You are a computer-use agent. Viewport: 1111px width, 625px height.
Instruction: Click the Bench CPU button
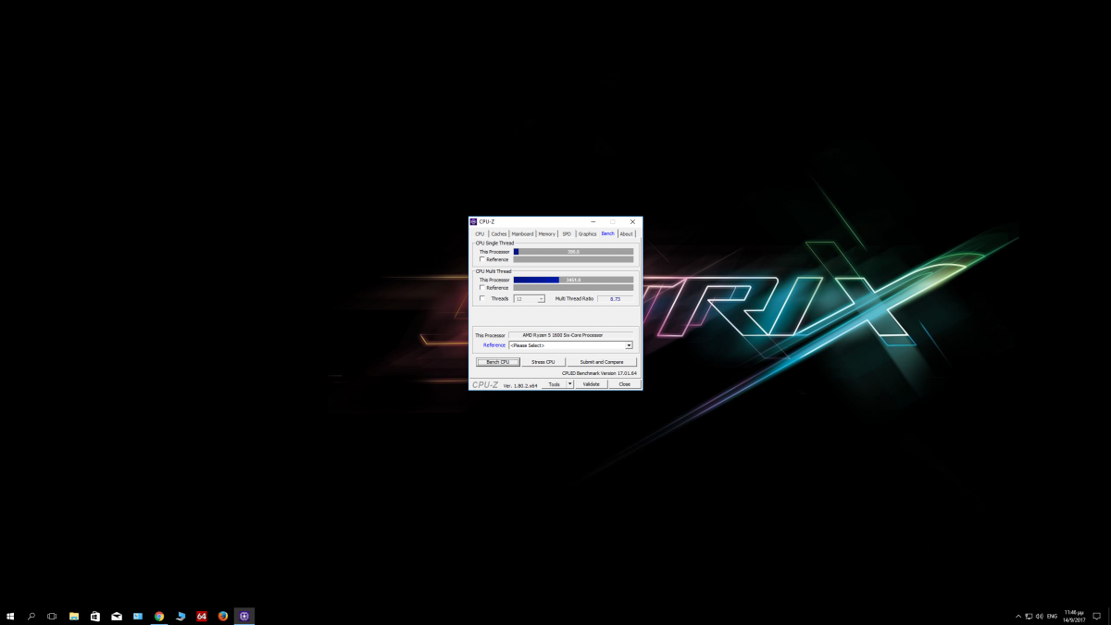point(498,362)
